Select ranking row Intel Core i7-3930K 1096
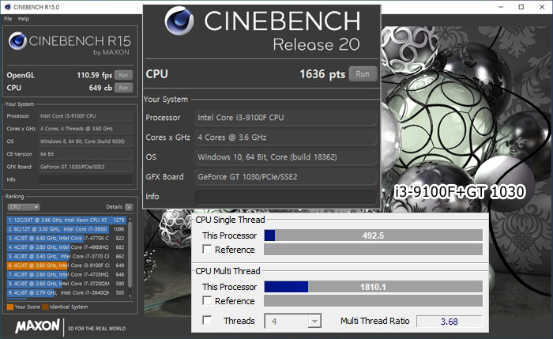553x339 pixels. 66,229
